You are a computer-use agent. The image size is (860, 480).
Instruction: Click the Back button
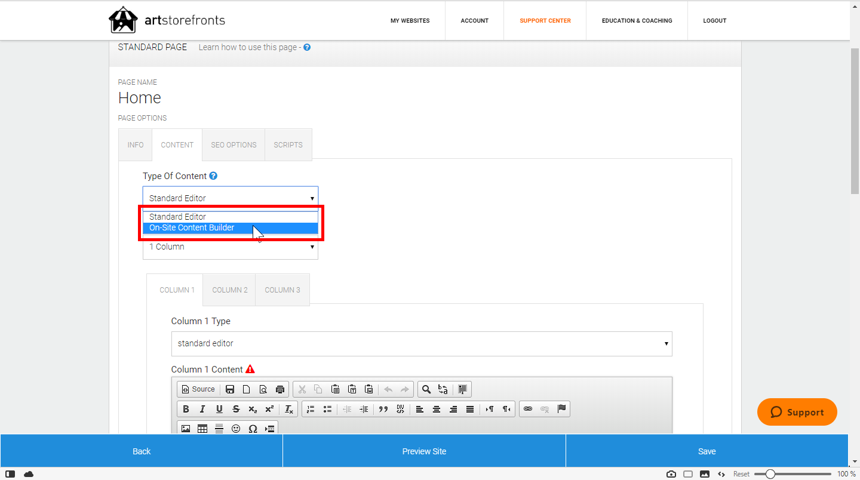point(142,451)
